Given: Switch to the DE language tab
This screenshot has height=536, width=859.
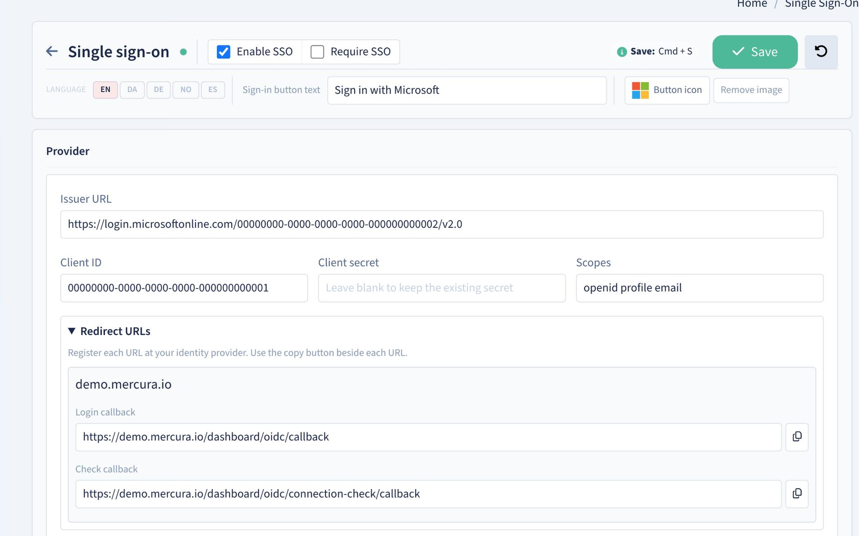Looking at the screenshot, I should (158, 90).
